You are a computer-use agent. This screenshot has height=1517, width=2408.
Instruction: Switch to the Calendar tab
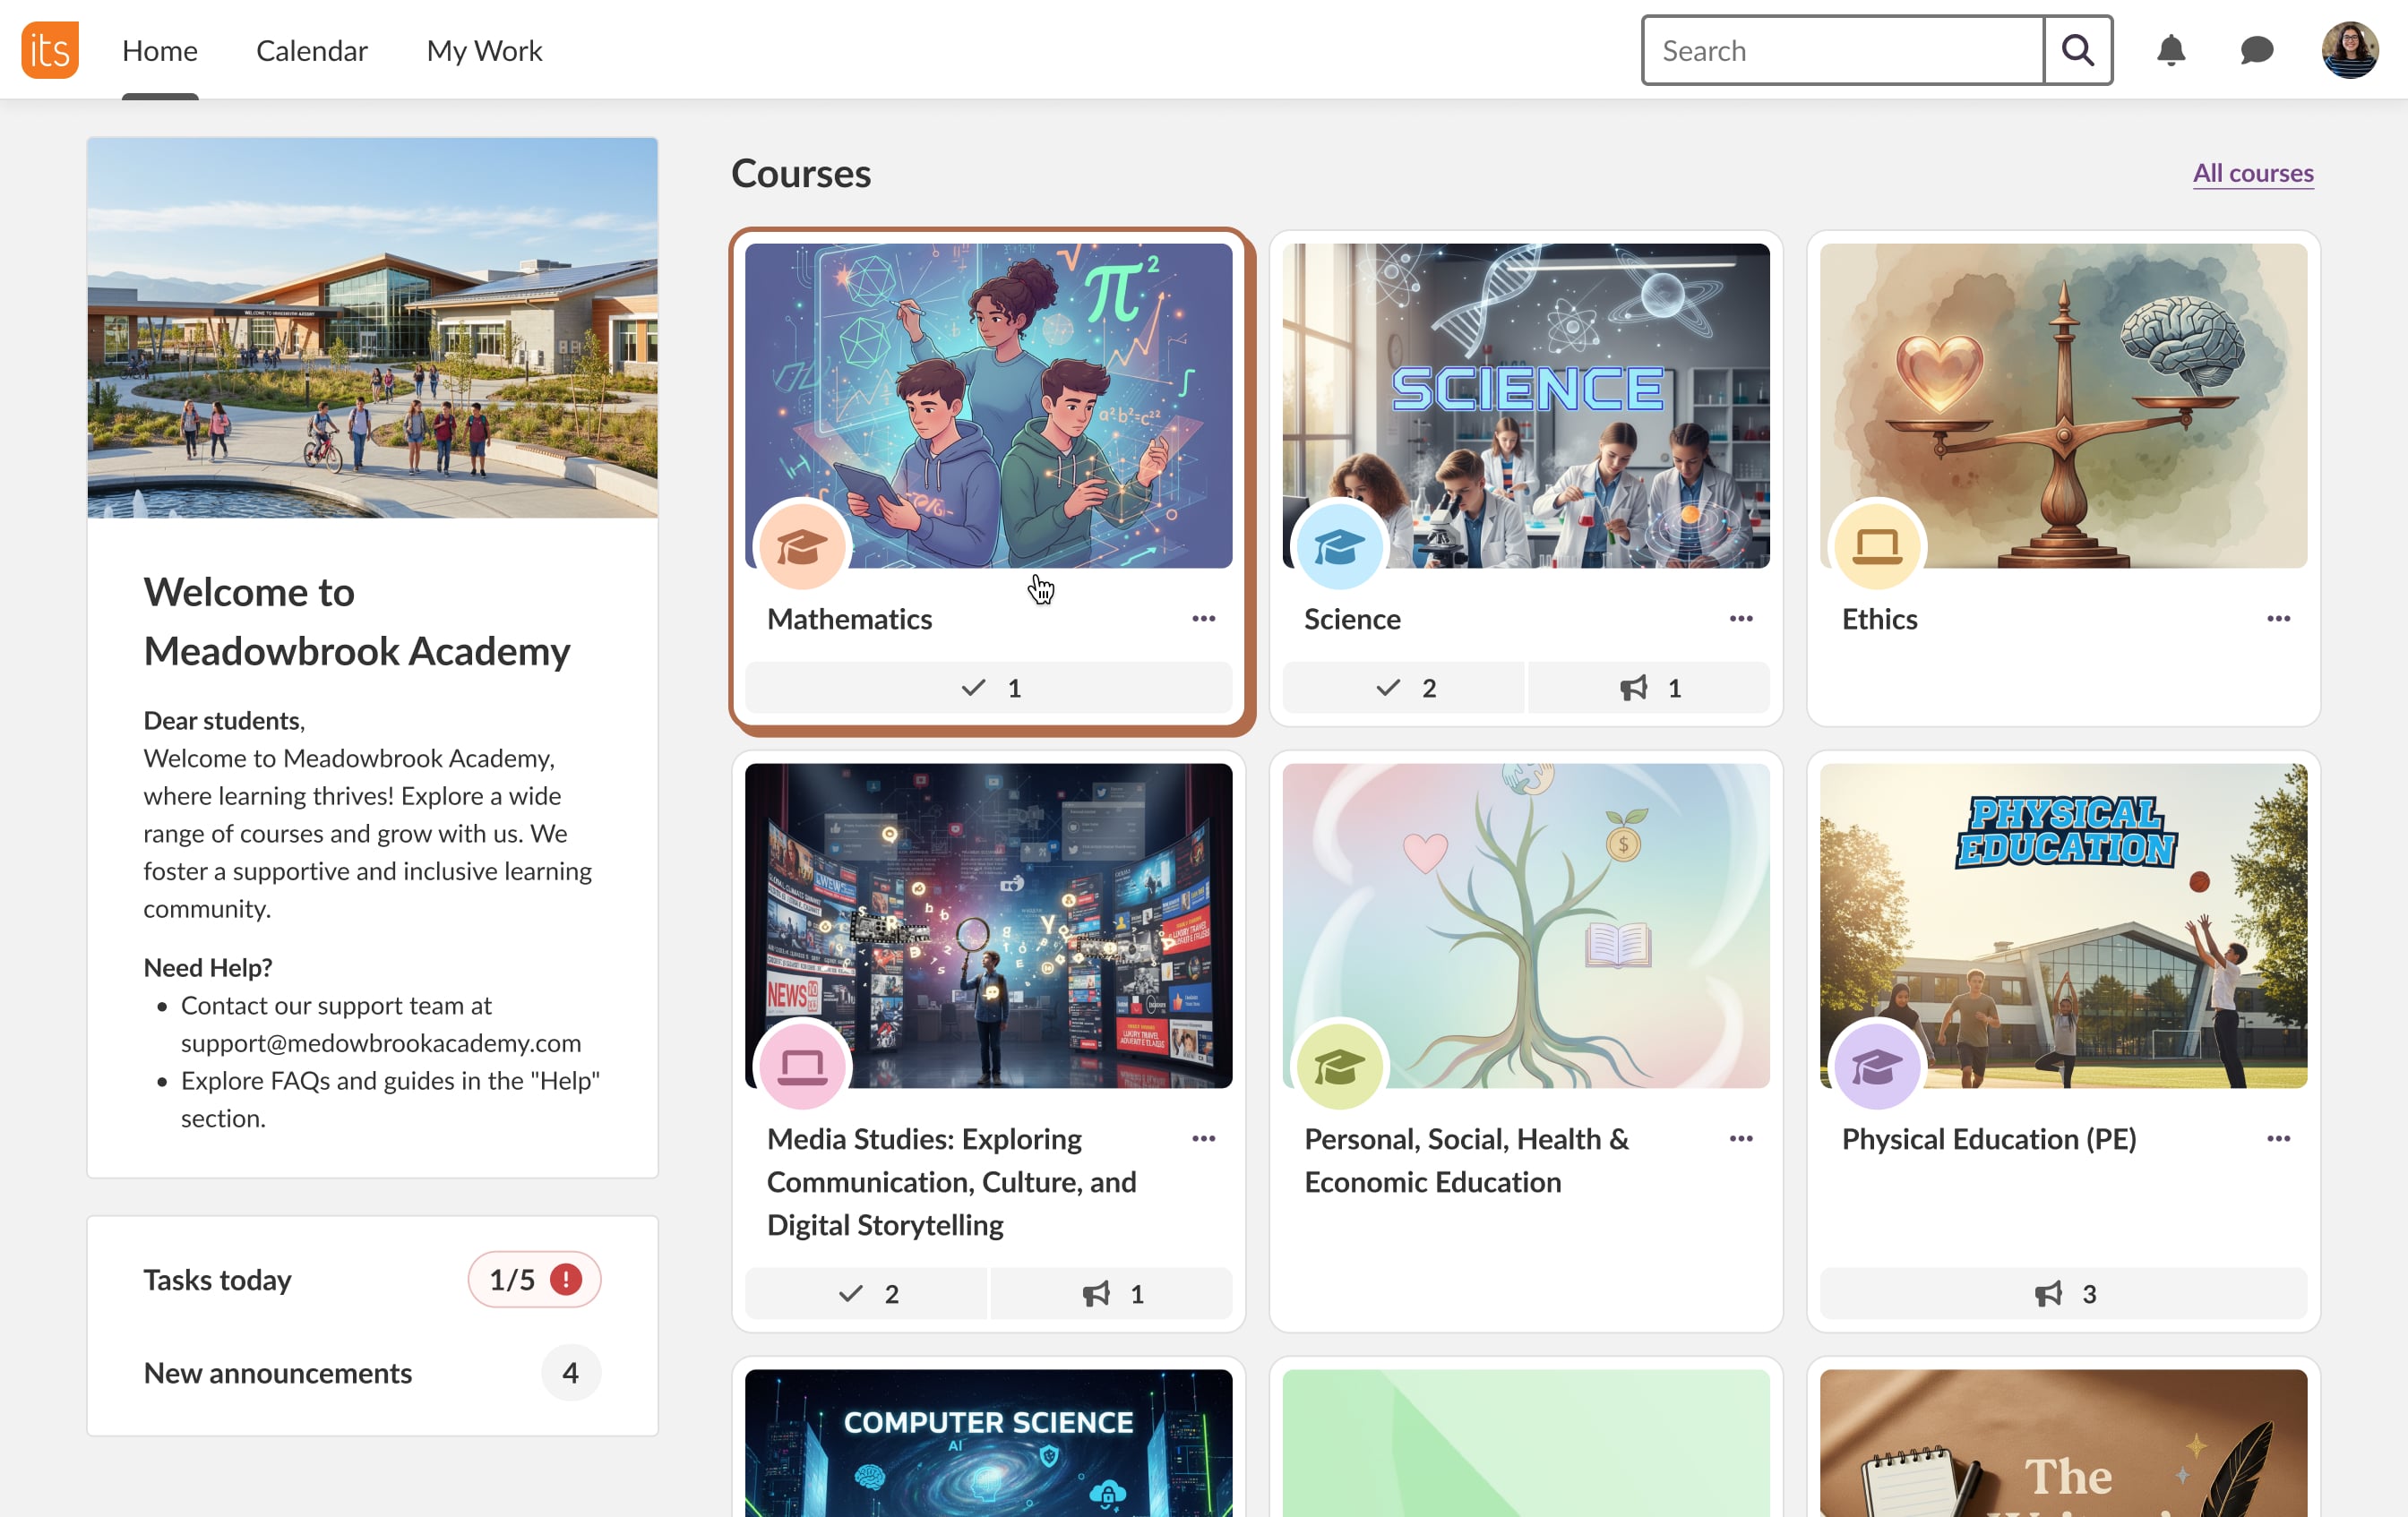click(x=311, y=50)
